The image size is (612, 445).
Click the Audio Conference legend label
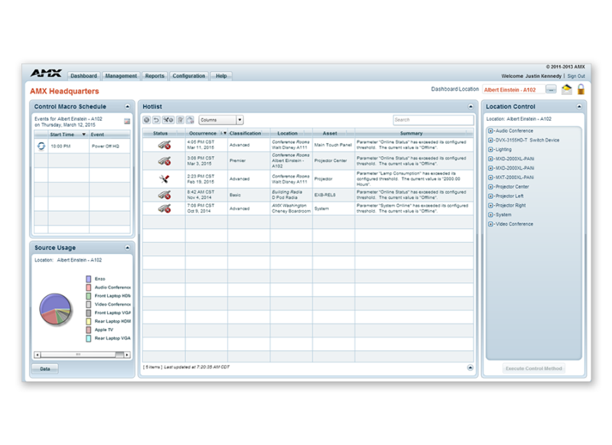point(112,287)
